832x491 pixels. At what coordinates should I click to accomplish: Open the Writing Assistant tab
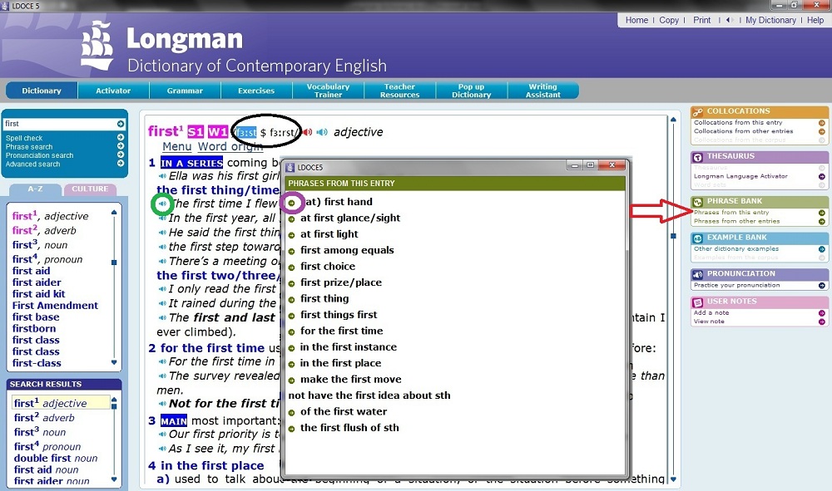(x=542, y=91)
